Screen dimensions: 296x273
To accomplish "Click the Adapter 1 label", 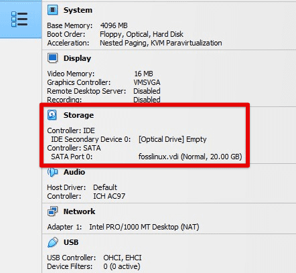I will tap(64, 227).
